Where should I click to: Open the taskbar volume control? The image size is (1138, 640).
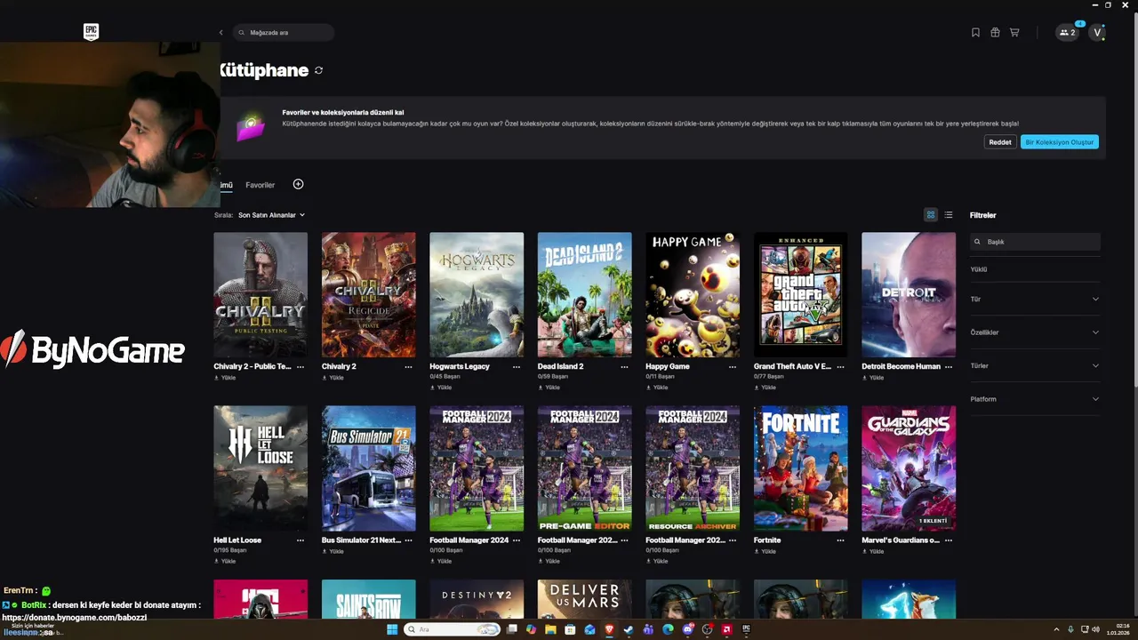pyautogui.click(x=1095, y=629)
